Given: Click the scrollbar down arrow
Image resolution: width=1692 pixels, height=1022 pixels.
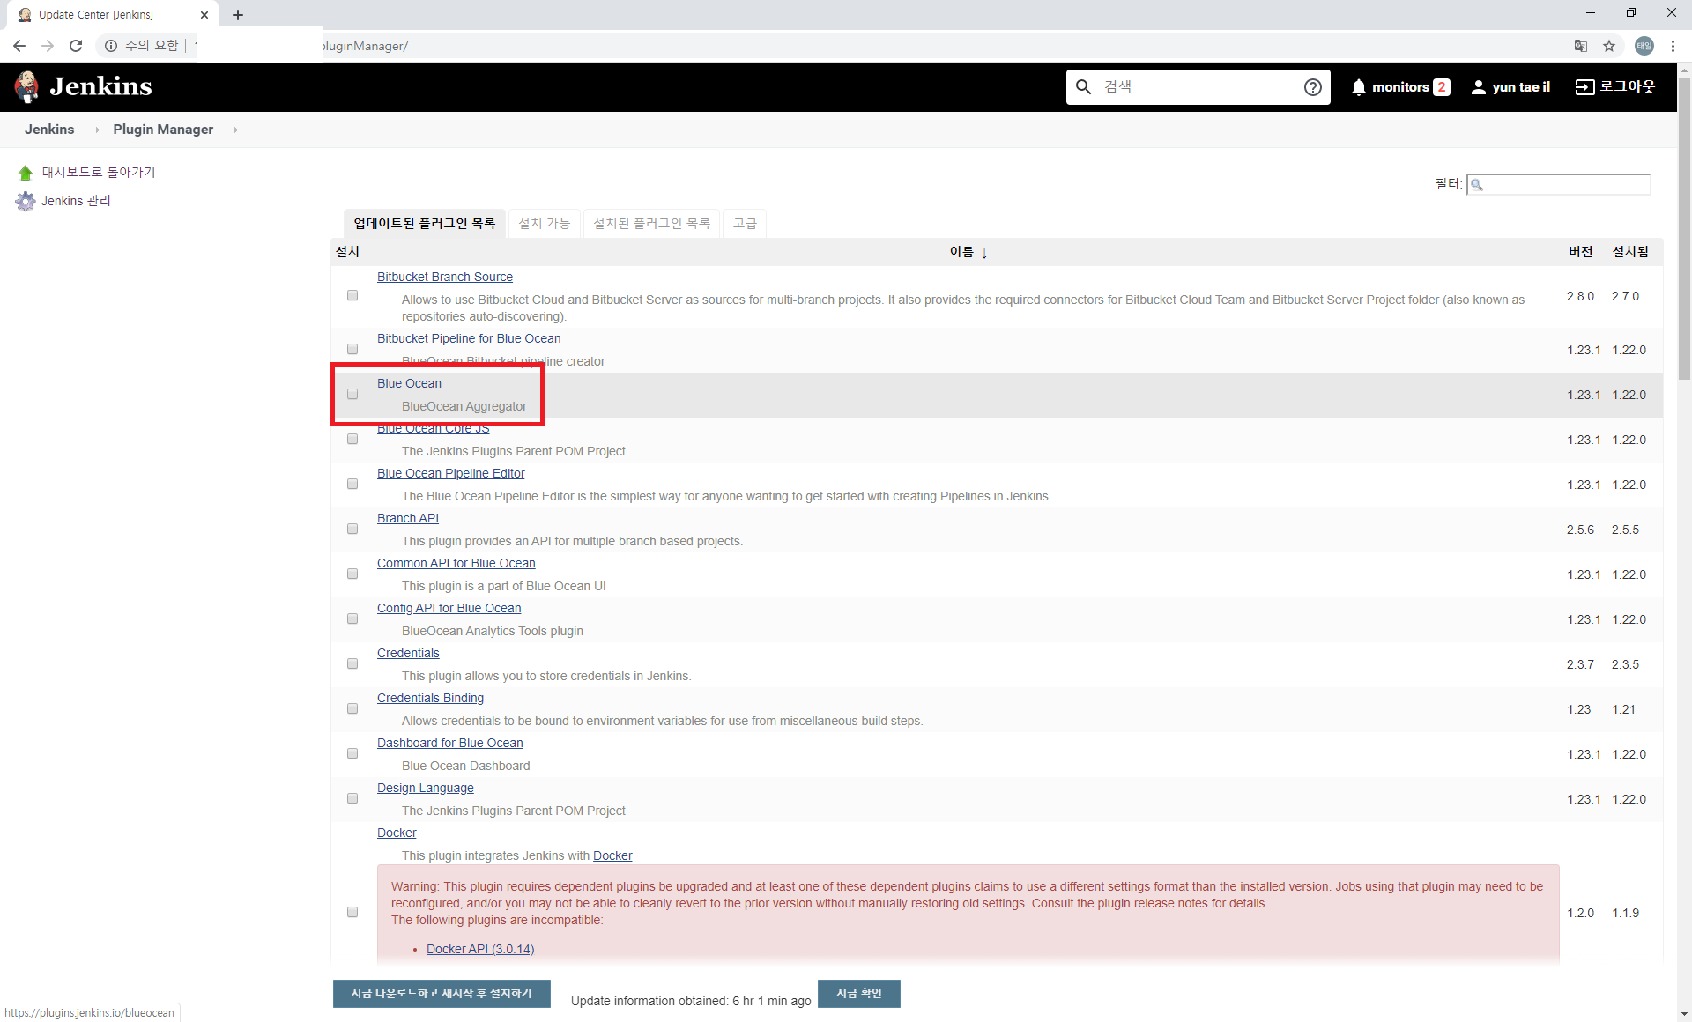Looking at the screenshot, I should 1684,1014.
